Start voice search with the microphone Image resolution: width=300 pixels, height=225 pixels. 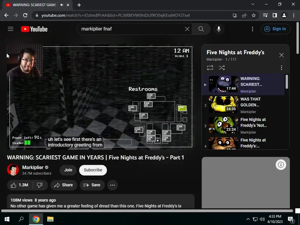[x=219, y=29]
